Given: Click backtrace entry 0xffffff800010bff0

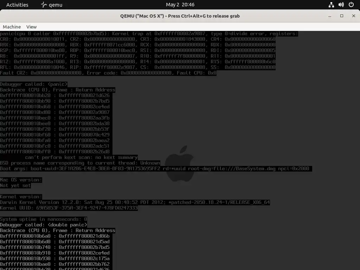Looking at the screenshot, I should tap(55, 152).
